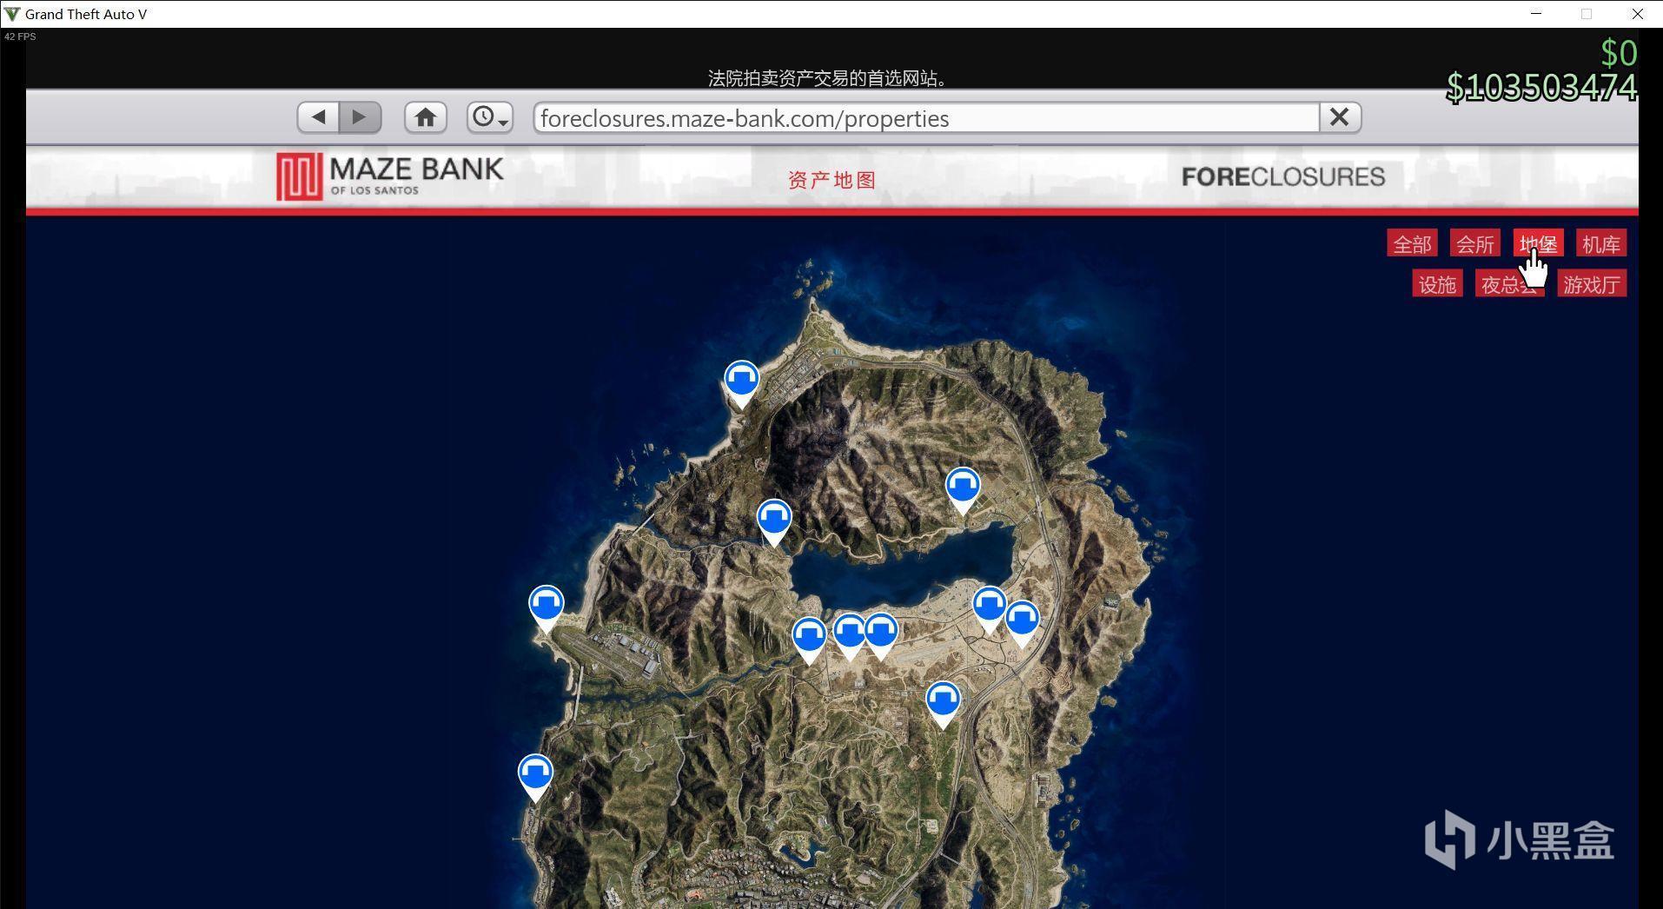Select the bunker pin northwest of the lake
The image size is (1663, 909).
(x=774, y=521)
